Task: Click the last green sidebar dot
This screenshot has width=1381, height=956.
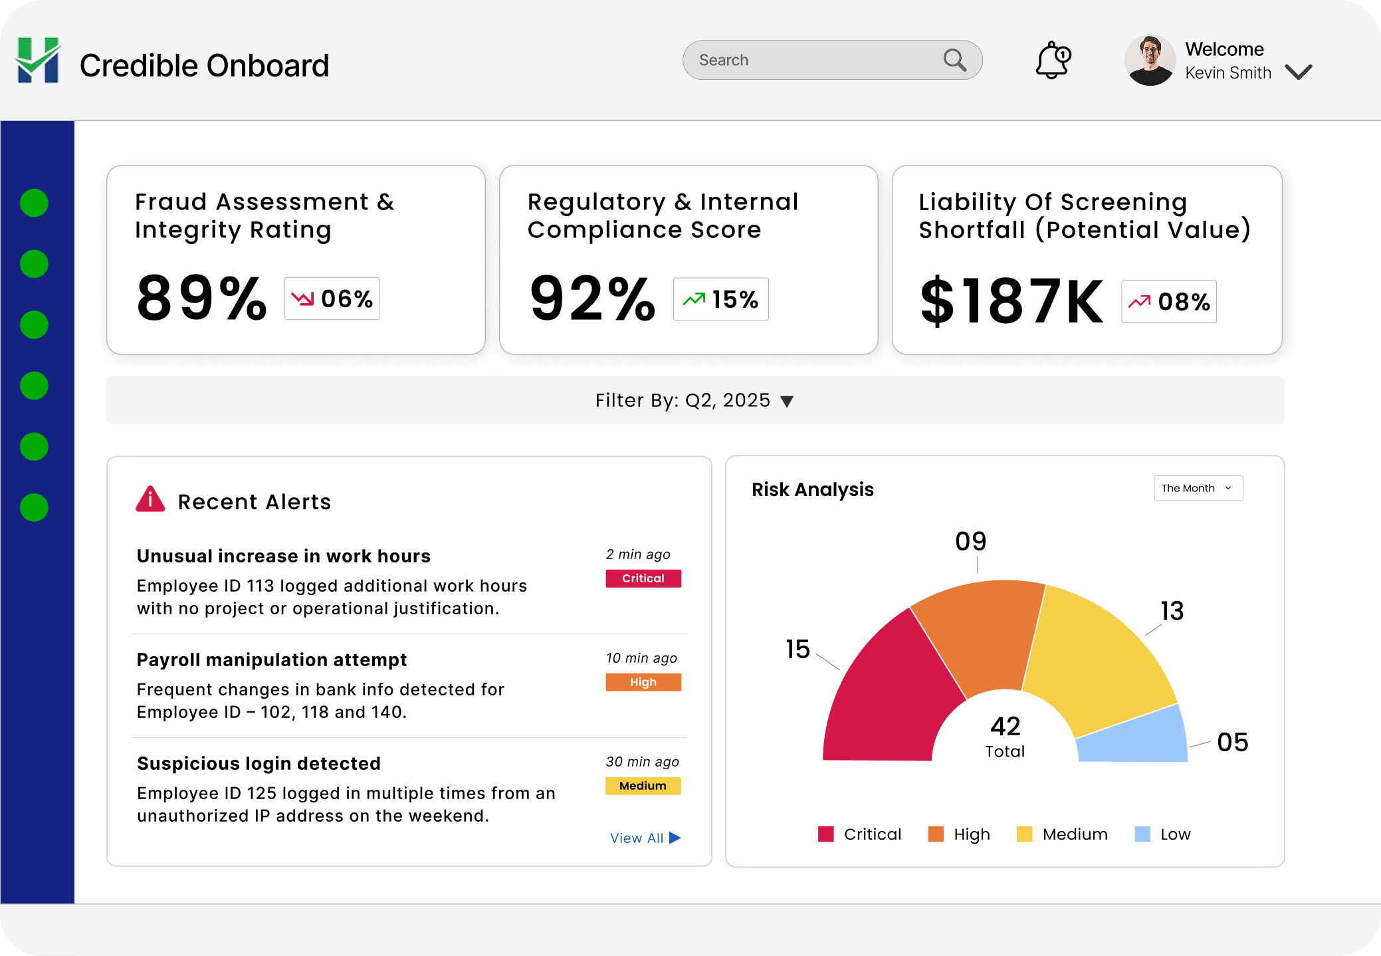Action: (x=34, y=507)
